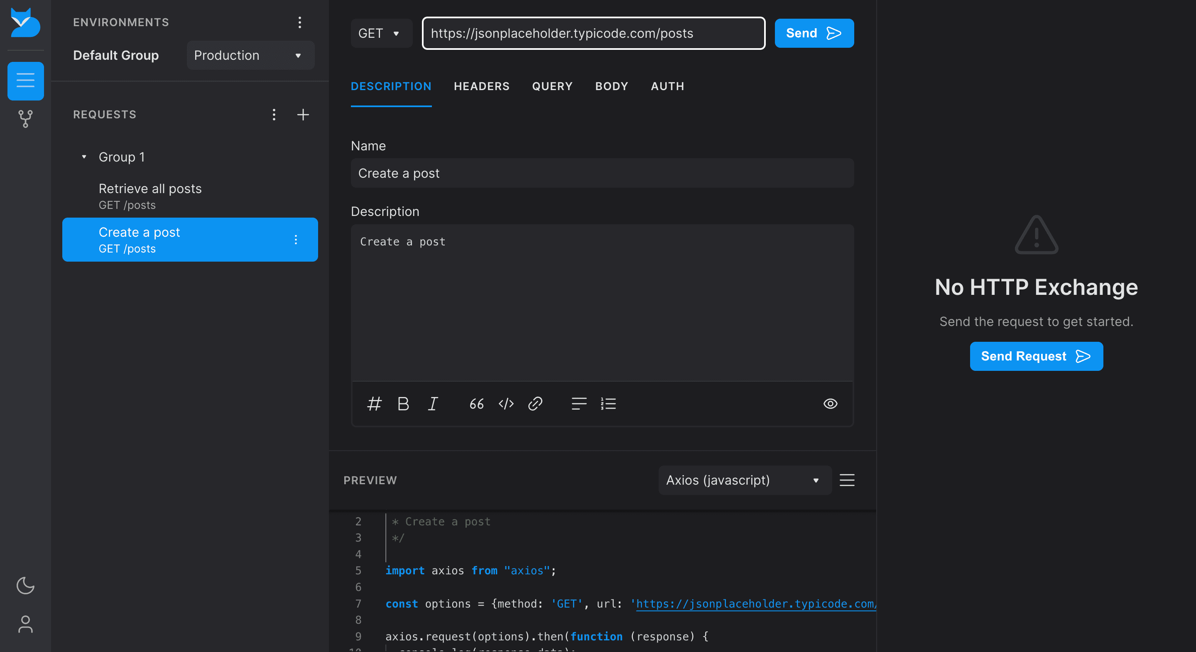This screenshot has height=652, width=1196.
Task: Focus the Name input field
Action: tap(602, 173)
